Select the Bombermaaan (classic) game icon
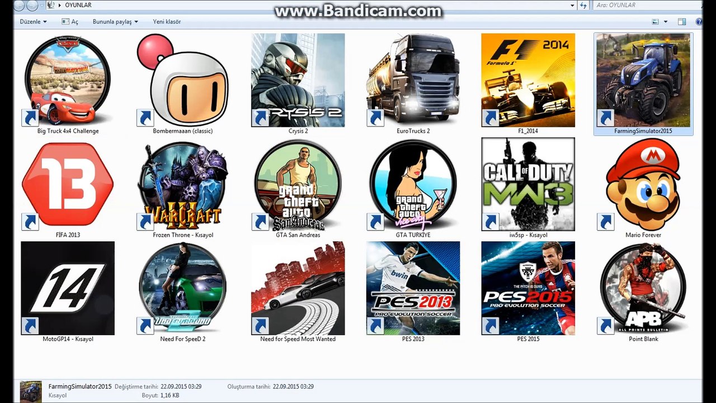Screen dimensions: 716x403 [x=183, y=80]
